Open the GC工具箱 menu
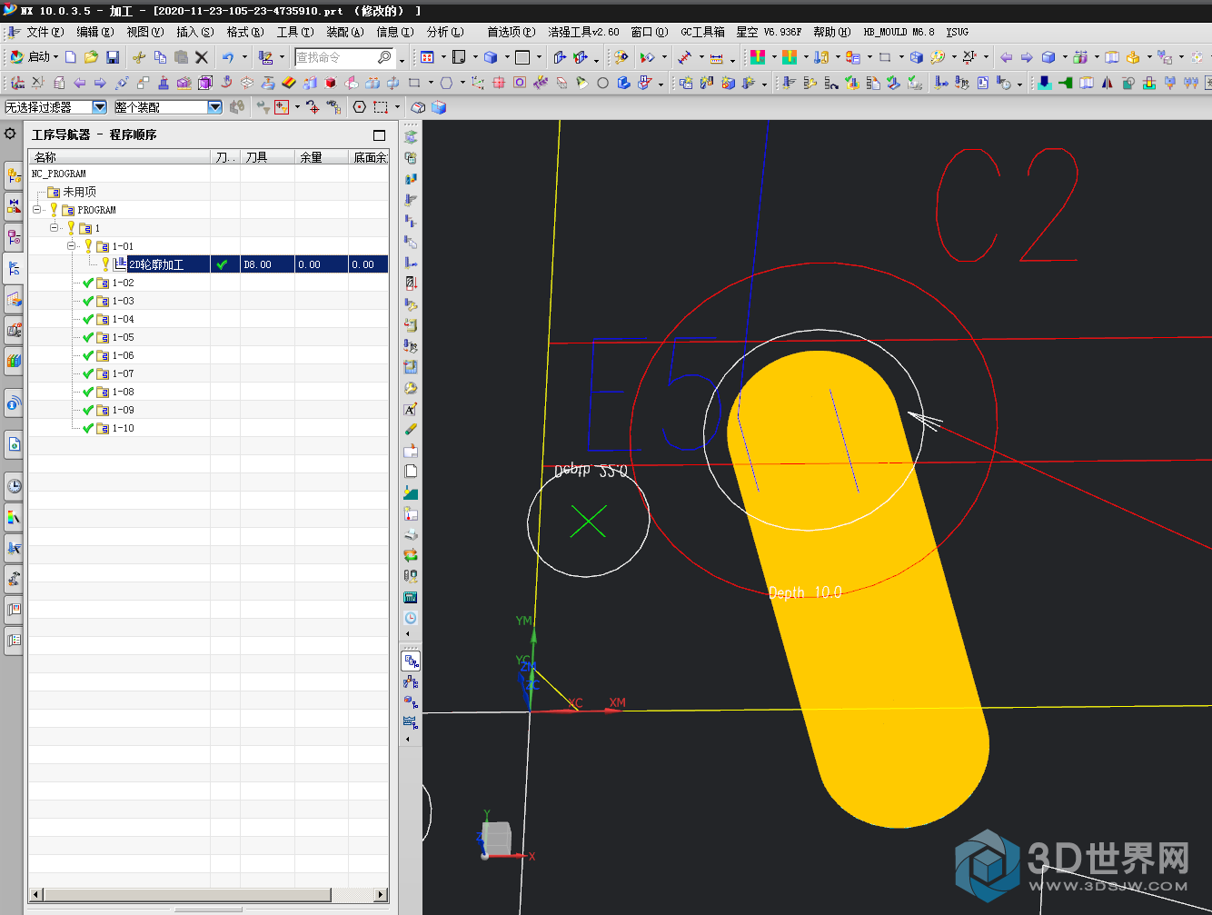The width and height of the screenshot is (1212, 915). click(x=702, y=32)
